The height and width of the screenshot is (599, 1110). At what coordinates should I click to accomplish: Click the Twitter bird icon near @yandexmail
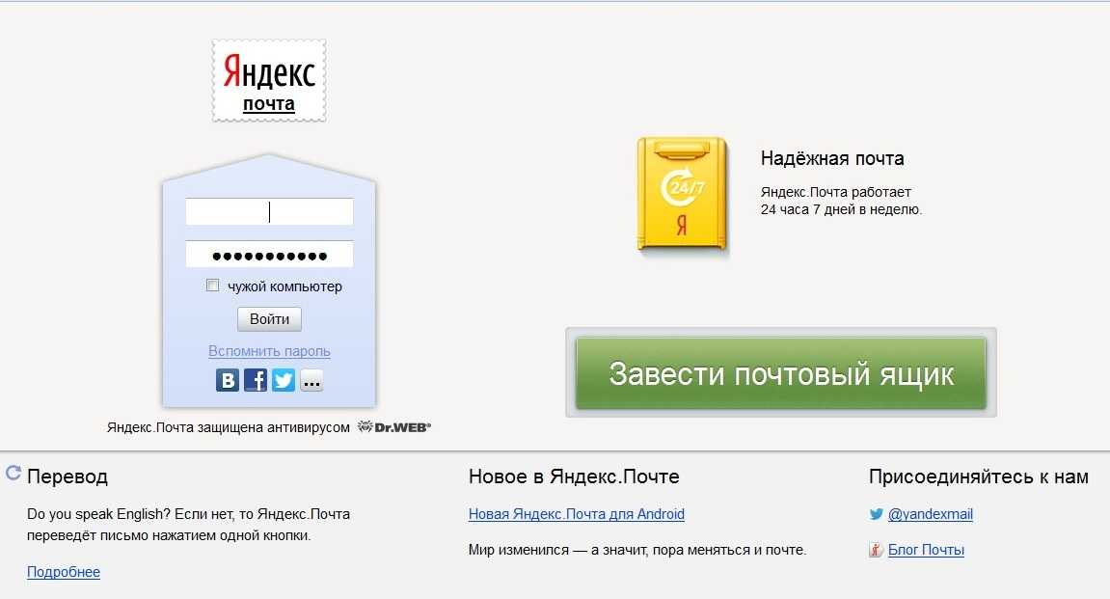(x=877, y=514)
